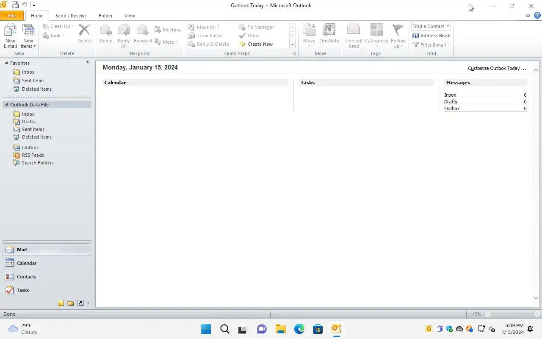542x339 pixels.
Task: Switch to the Send / Receive tab
Action: (71, 16)
